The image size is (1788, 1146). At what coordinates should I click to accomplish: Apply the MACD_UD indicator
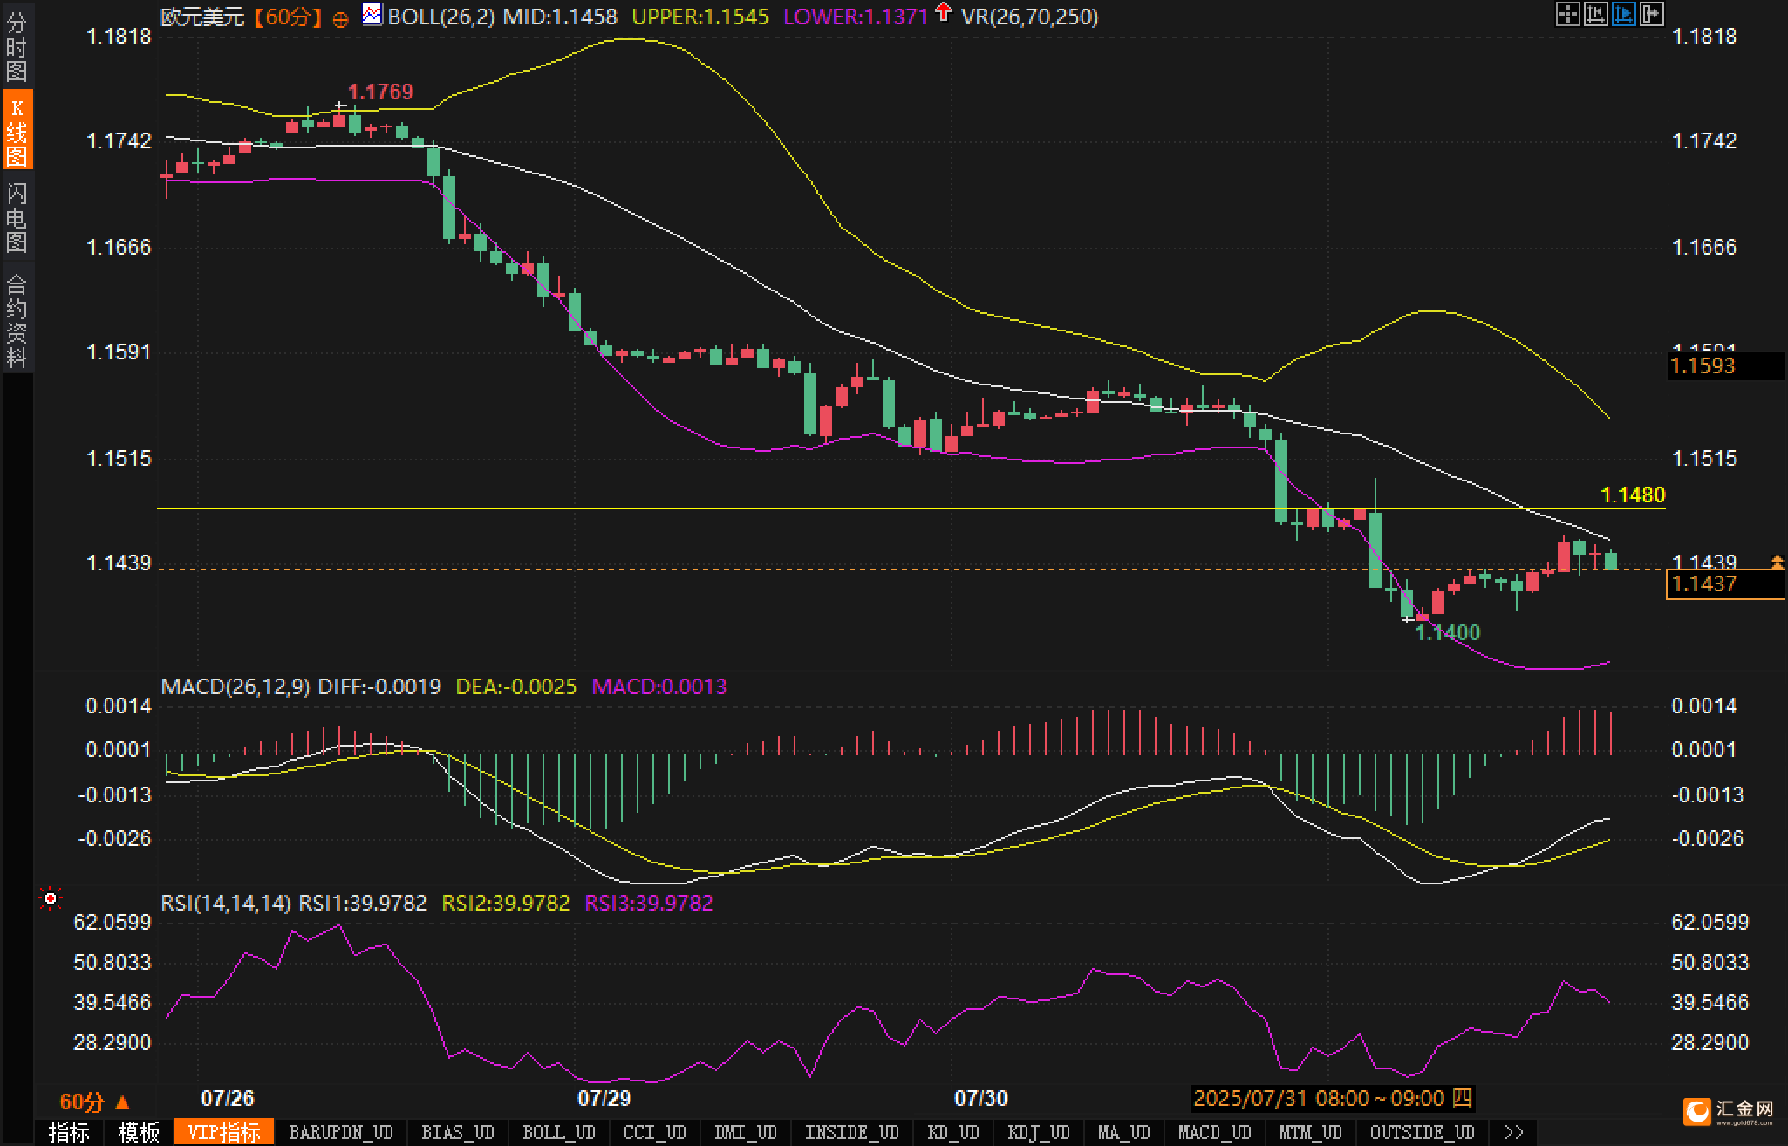pyautogui.click(x=1215, y=1132)
